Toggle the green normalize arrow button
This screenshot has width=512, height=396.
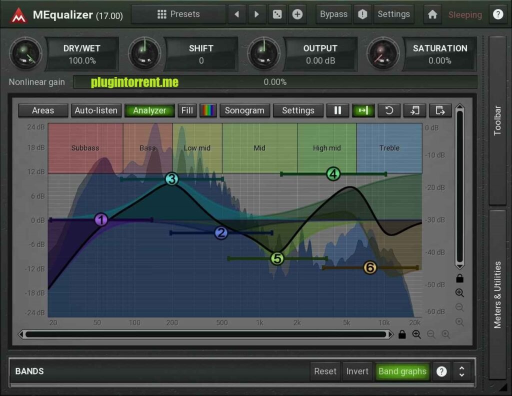click(363, 110)
